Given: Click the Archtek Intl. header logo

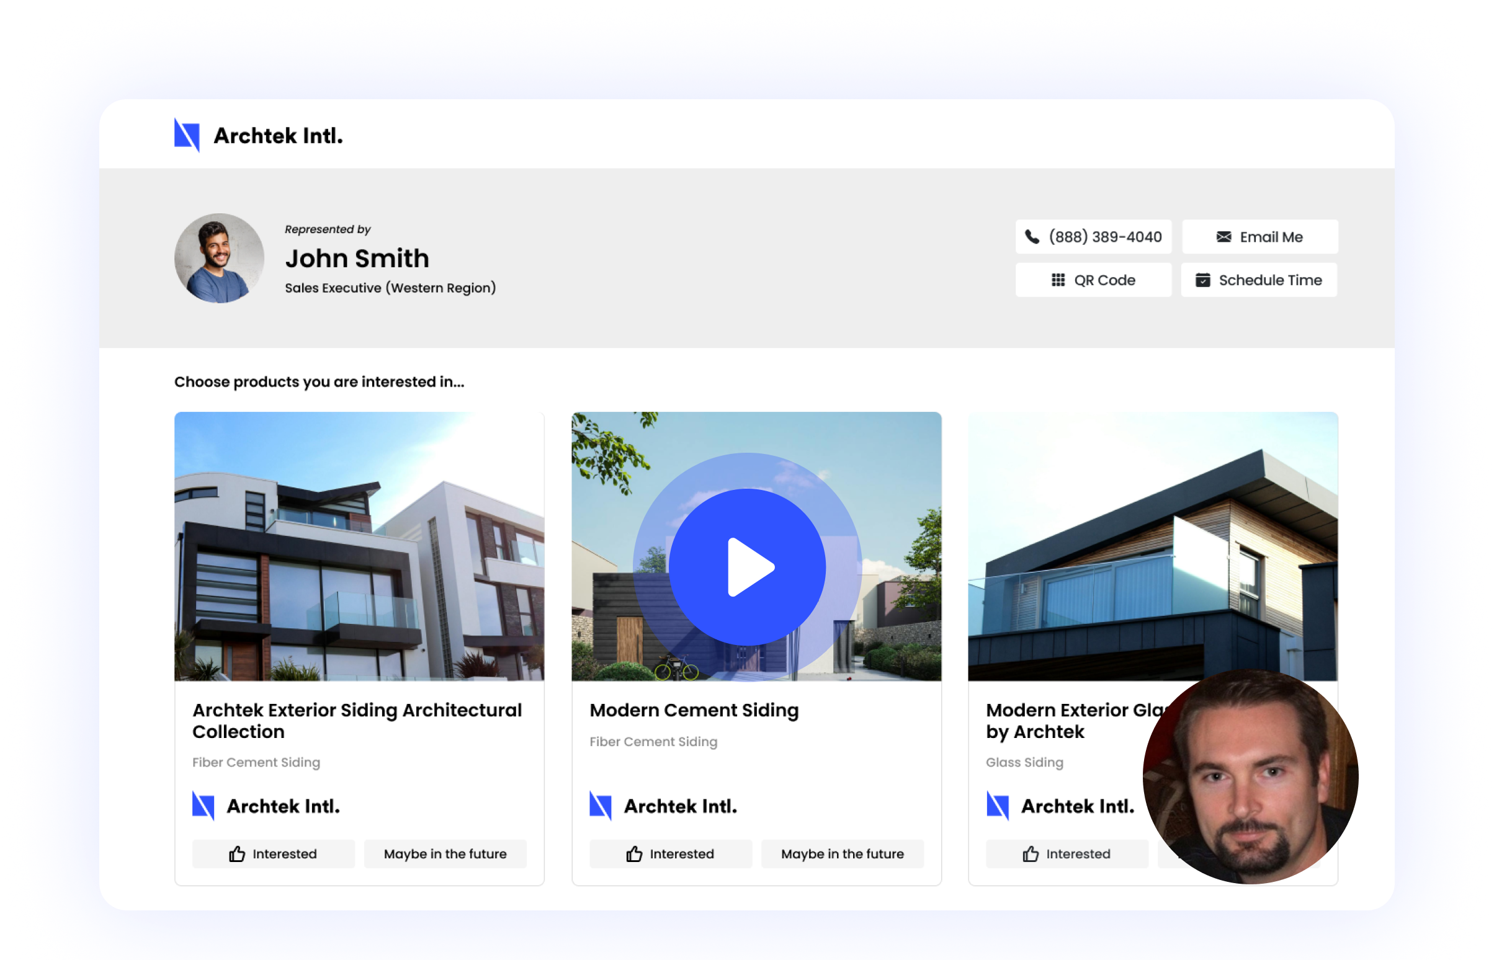Looking at the screenshot, I should click(x=258, y=135).
